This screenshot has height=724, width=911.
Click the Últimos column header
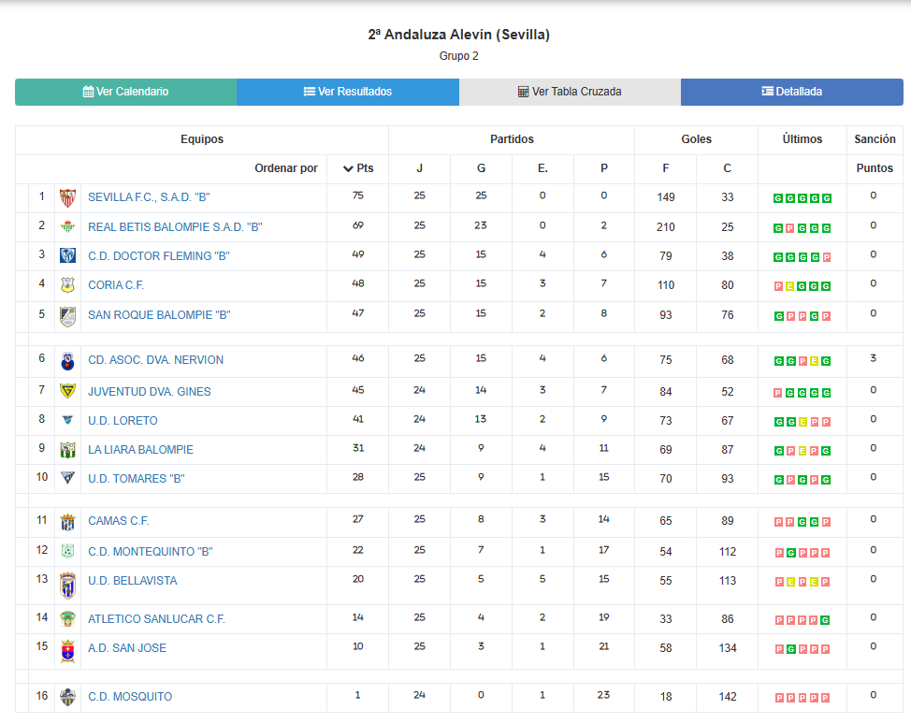(803, 139)
